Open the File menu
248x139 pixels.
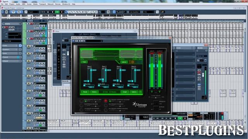click(2, 4)
